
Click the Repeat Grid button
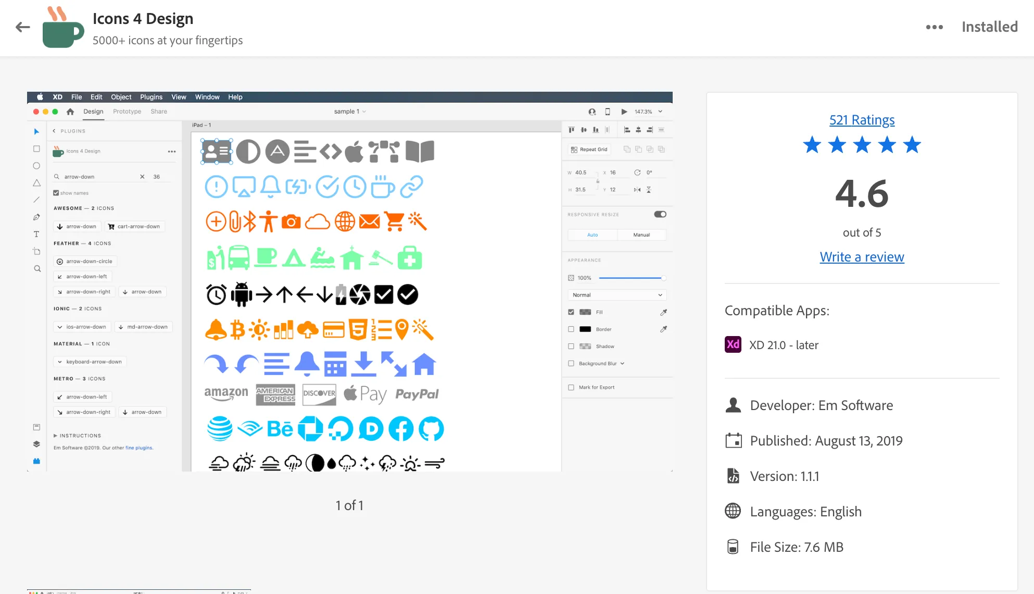tap(589, 150)
